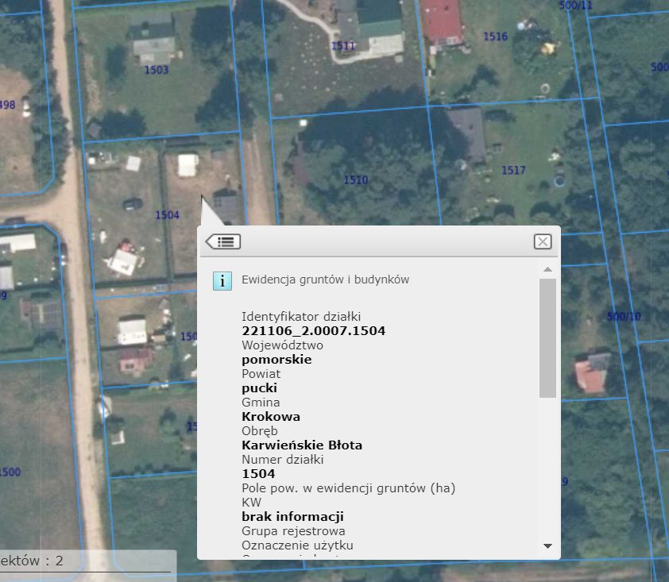
Task: Click the 'Identyfikator działki' label
Action: [301, 316]
